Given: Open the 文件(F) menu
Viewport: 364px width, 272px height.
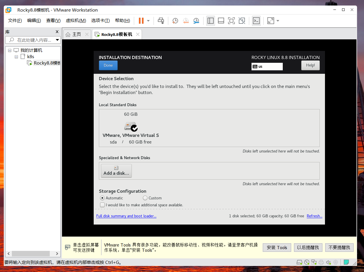Looking at the screenshot, I should (x=15, y=21).
